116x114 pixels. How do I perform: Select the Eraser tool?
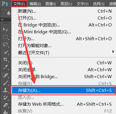pyautogui.click(x=5, y=105)
